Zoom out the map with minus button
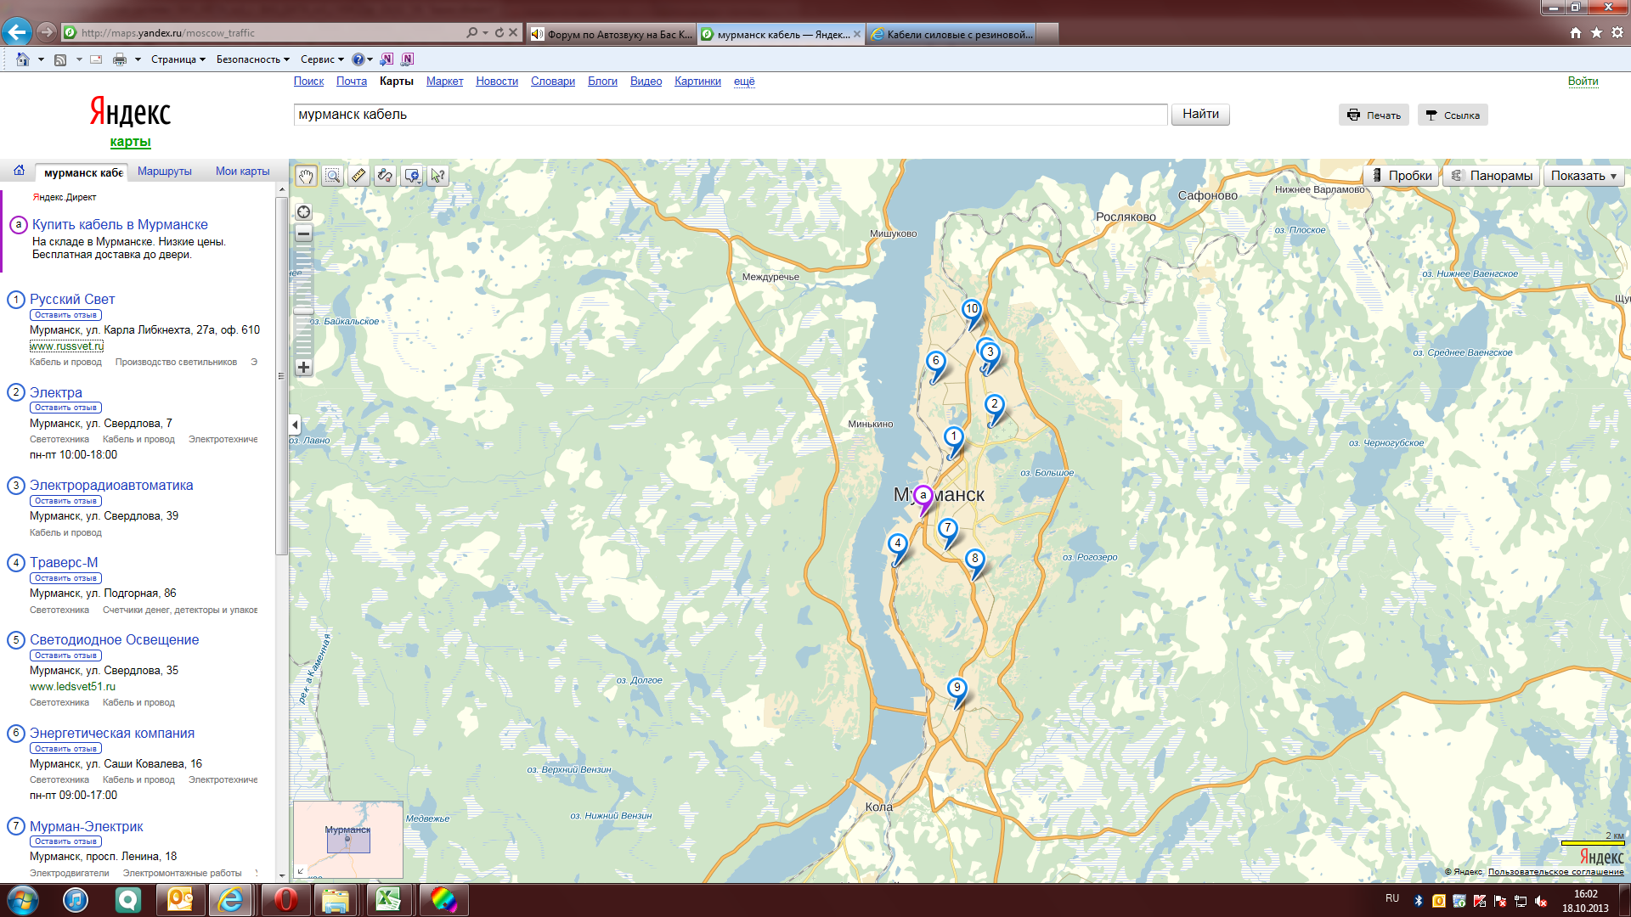 pyautogui.click(x=303, y=233)
